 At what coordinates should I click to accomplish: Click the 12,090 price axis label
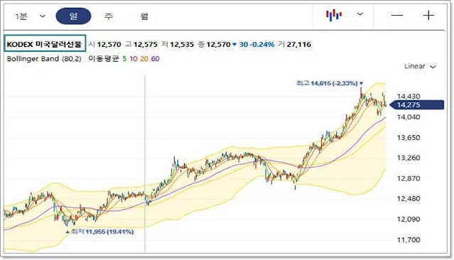point(409,220)
